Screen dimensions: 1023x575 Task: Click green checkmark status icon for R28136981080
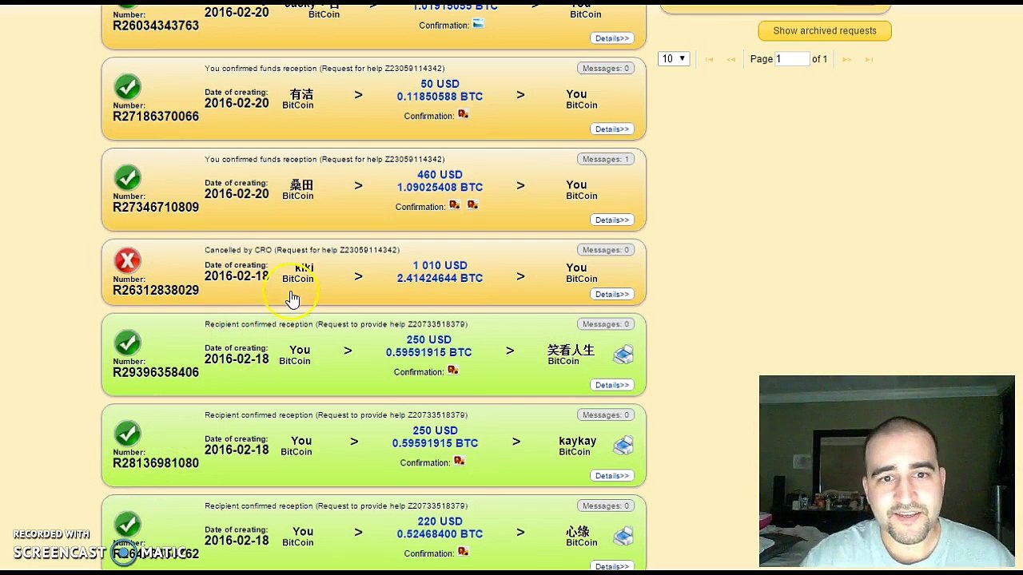[x=127, y=434]
